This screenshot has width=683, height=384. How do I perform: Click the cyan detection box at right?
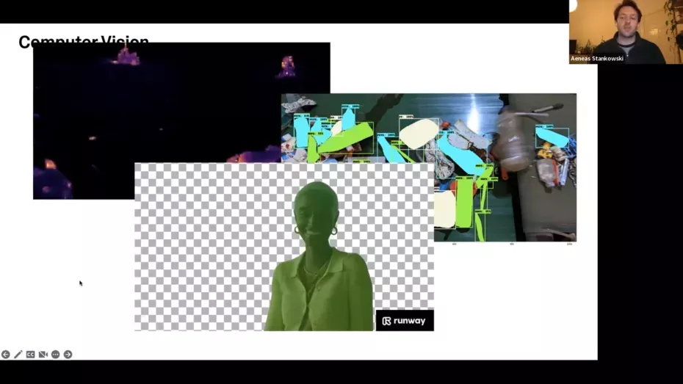552,137
